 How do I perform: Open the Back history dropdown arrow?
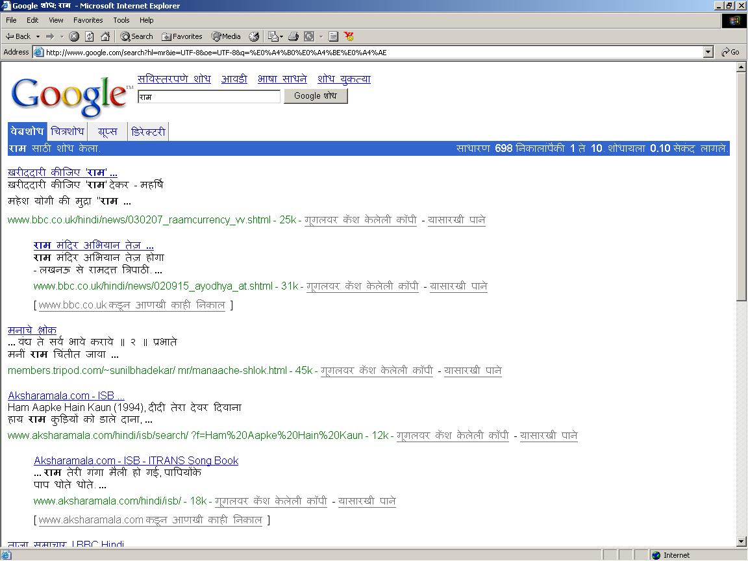(x=38, y=36)
